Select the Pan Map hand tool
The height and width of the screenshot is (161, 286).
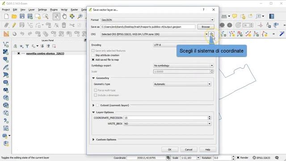tap(64, 17)
